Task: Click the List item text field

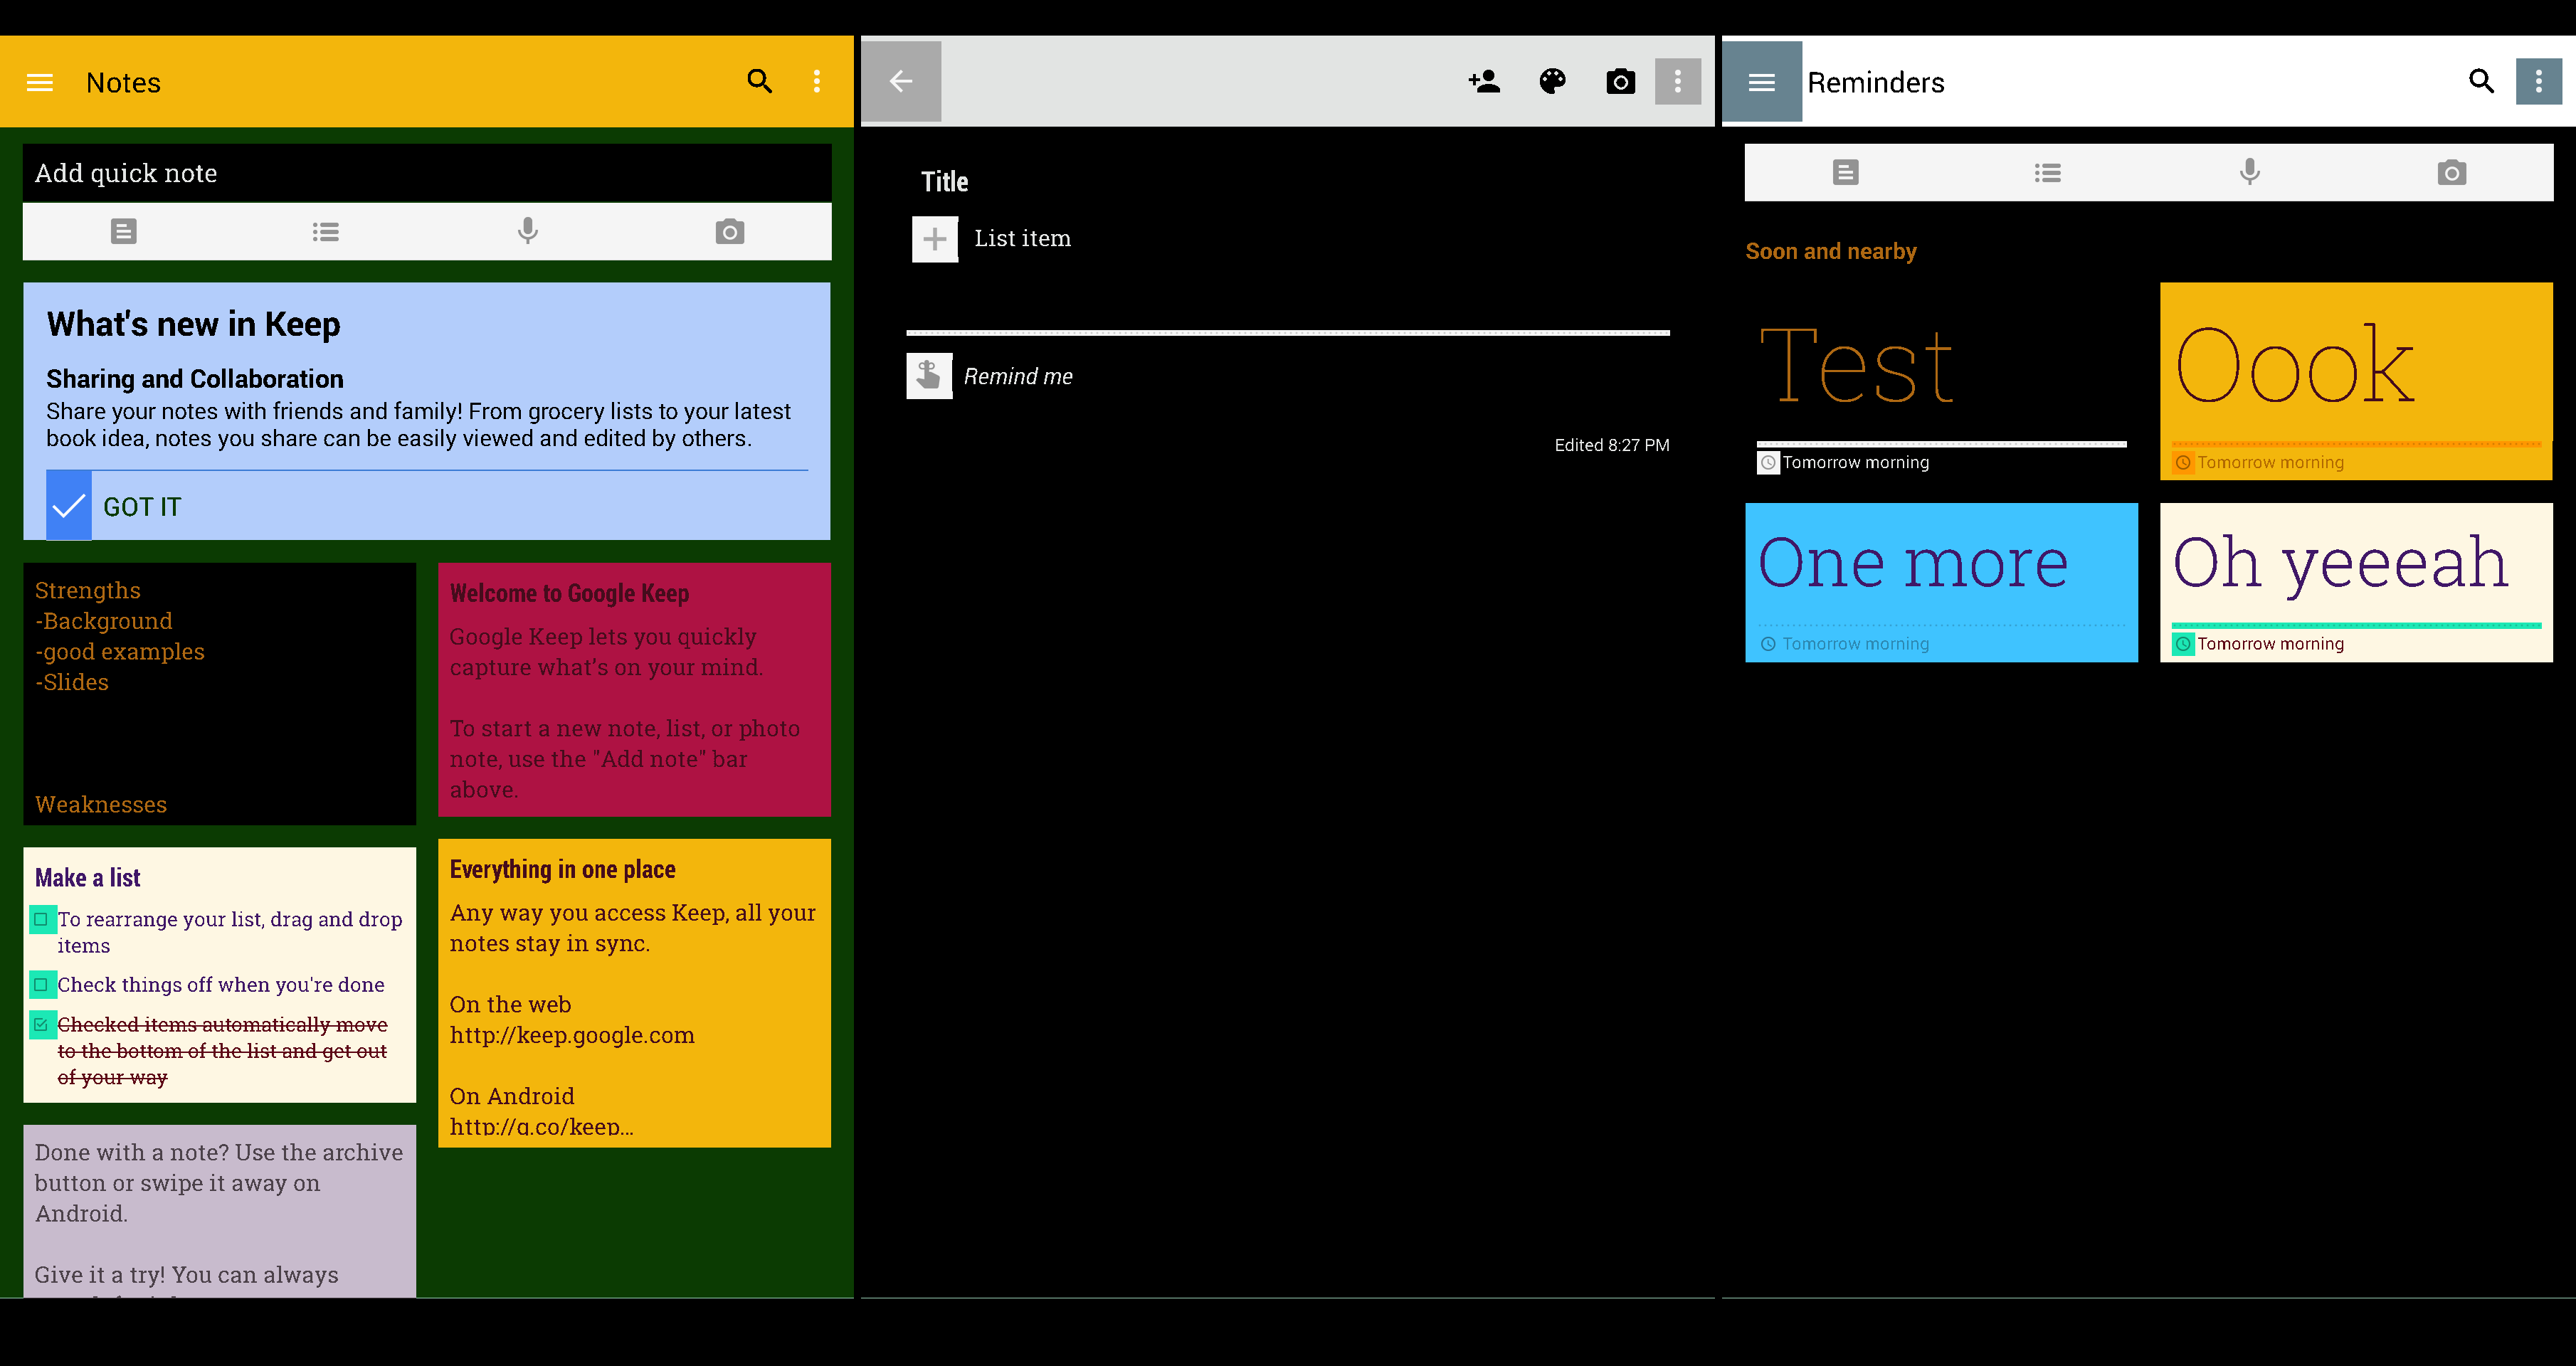Action: [1022, 239]
